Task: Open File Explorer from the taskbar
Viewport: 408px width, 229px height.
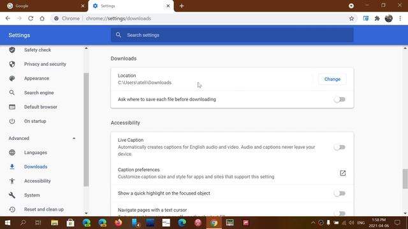Action: tap(54, 223)
